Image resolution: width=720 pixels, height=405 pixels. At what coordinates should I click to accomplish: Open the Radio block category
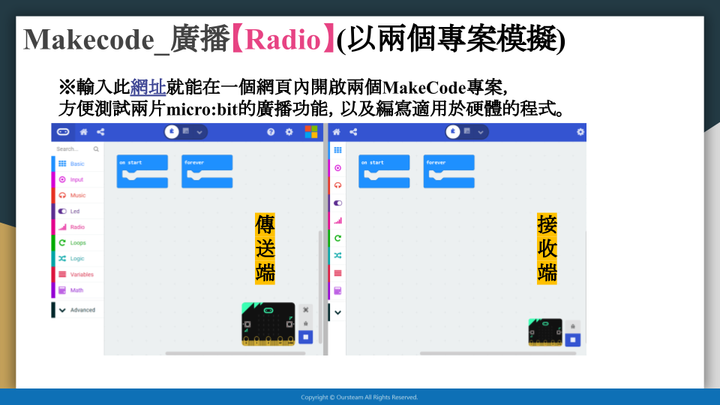click(x=77, y=226)
